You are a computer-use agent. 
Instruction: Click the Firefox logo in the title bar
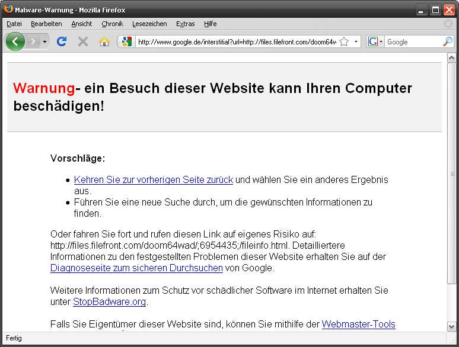[8, 9]
